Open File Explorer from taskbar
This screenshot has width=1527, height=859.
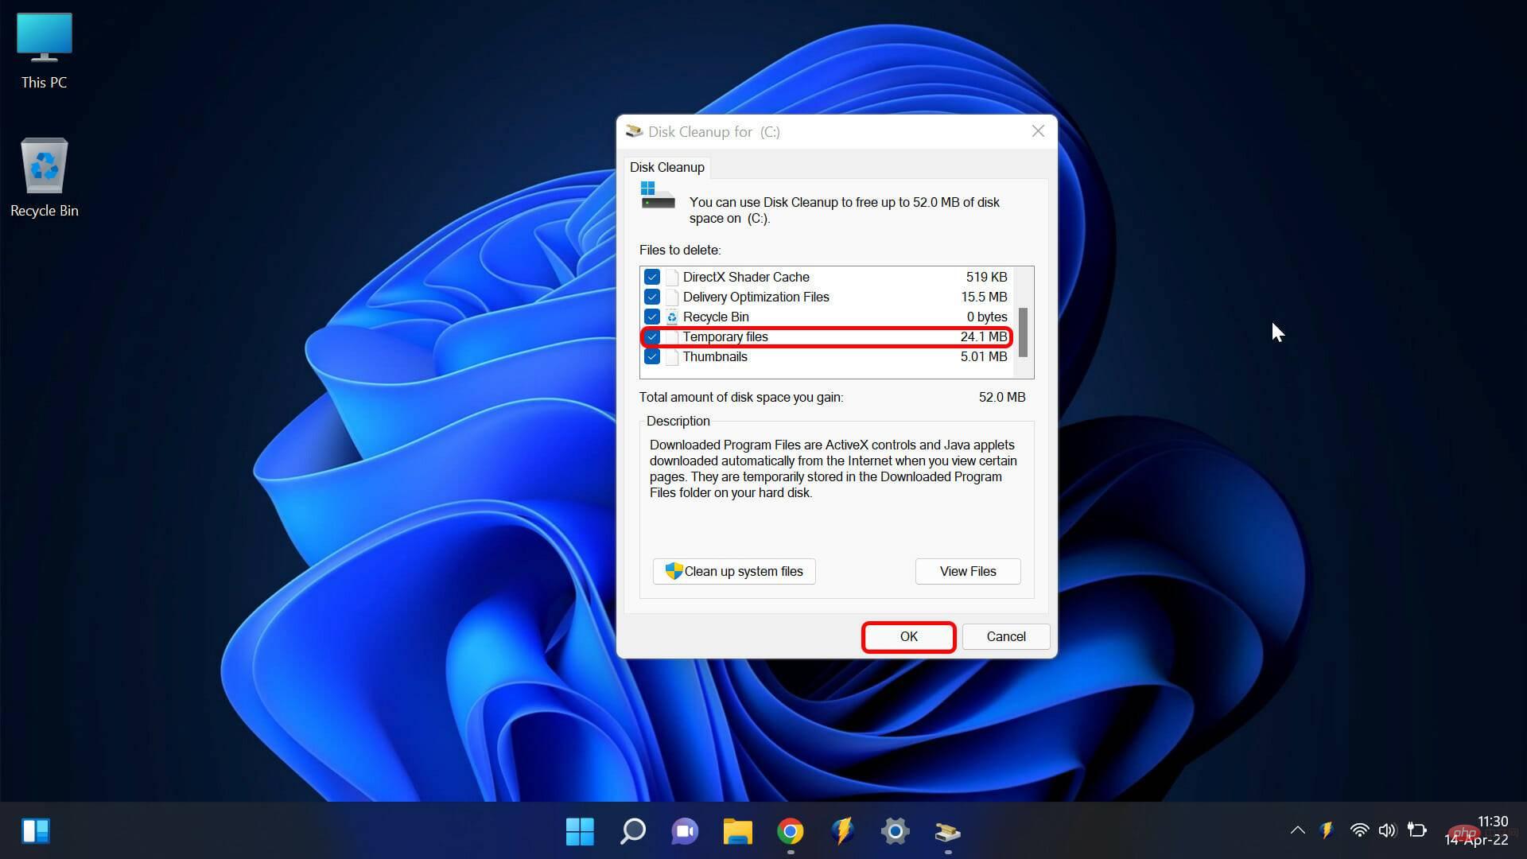[737, 832]
